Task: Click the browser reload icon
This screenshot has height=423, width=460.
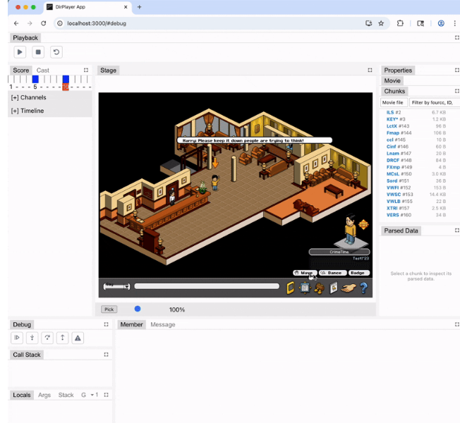Action: (x=44, y=23)
